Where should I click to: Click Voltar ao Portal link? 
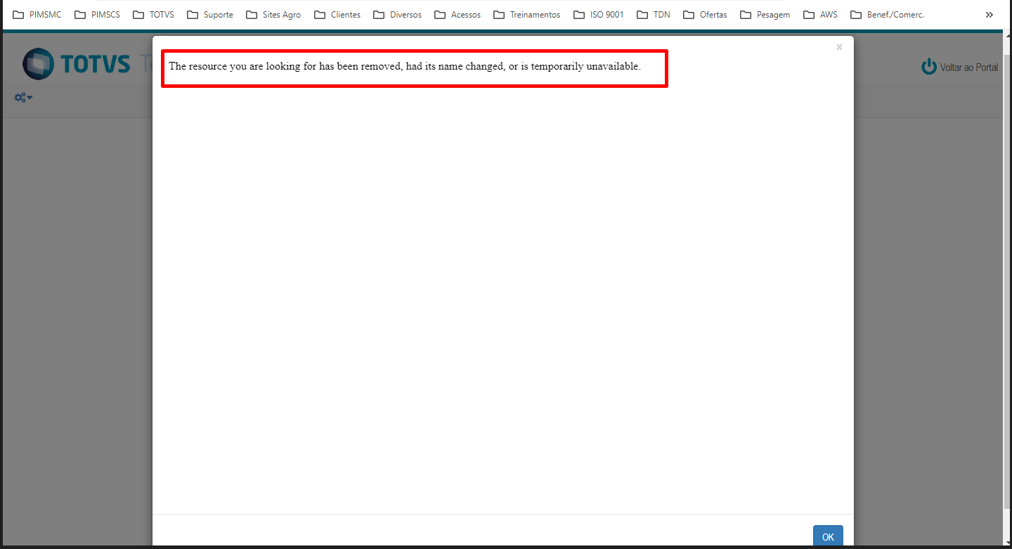click(960, 67)
